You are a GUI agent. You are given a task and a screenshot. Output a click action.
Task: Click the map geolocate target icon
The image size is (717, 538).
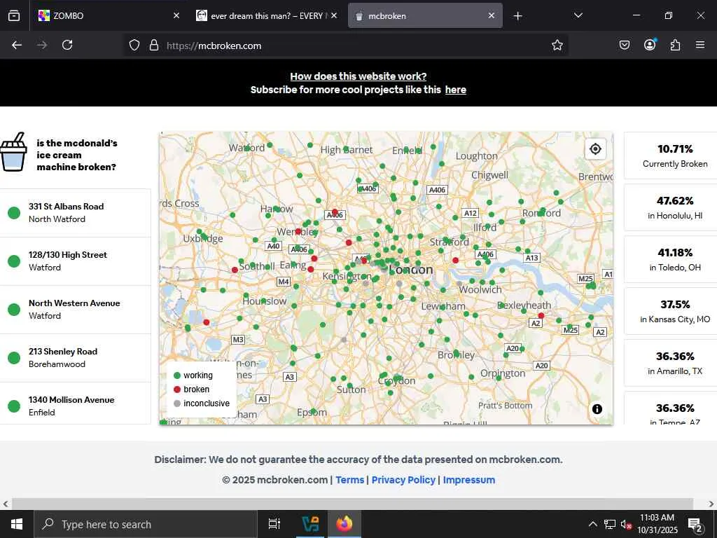[595, 149]
